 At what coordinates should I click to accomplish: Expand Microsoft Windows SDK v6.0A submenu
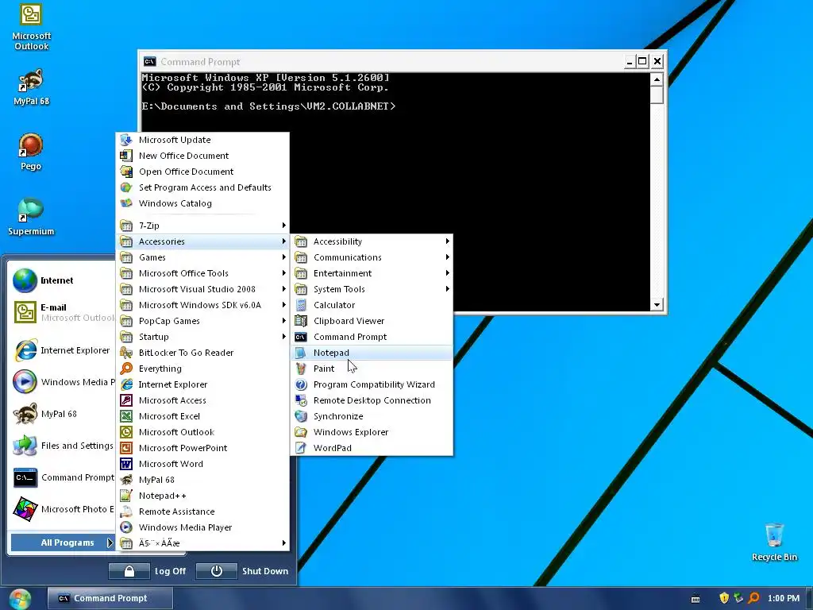tap(202, 305)
